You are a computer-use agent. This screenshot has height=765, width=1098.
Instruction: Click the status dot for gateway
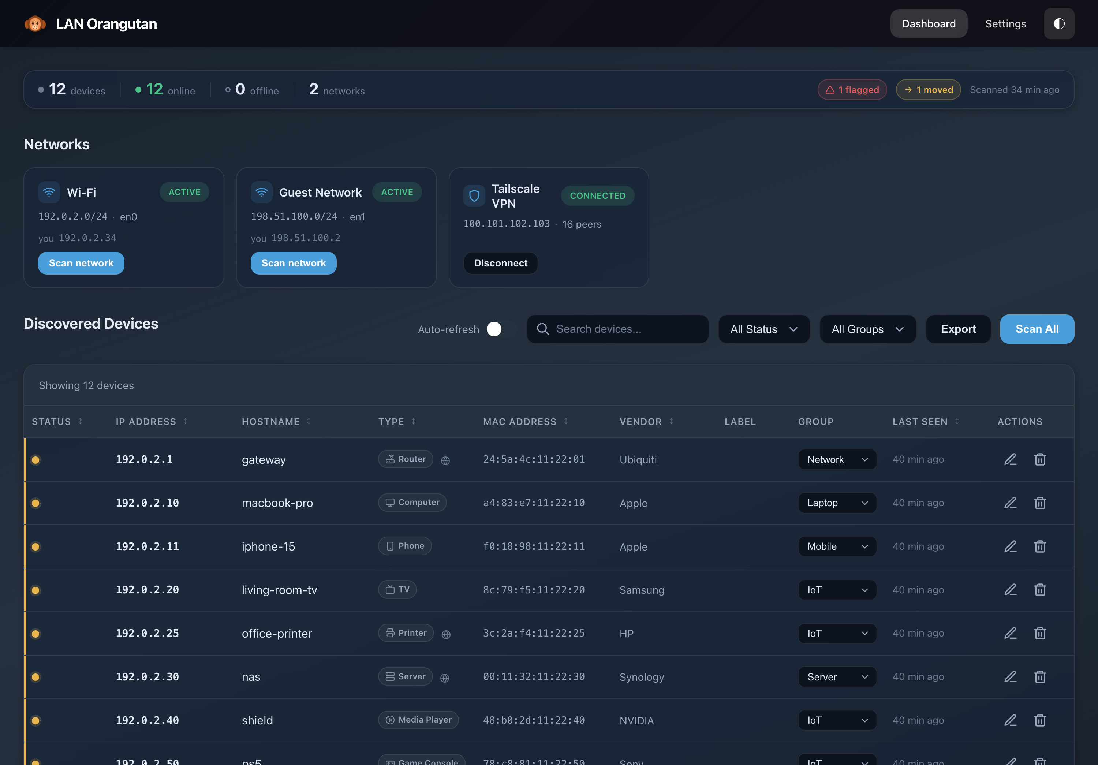click(36, 460)
